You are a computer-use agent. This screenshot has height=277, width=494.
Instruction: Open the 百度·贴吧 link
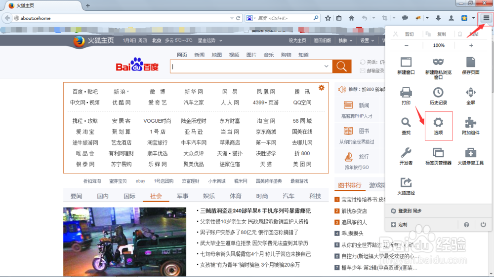click(85, 92)
